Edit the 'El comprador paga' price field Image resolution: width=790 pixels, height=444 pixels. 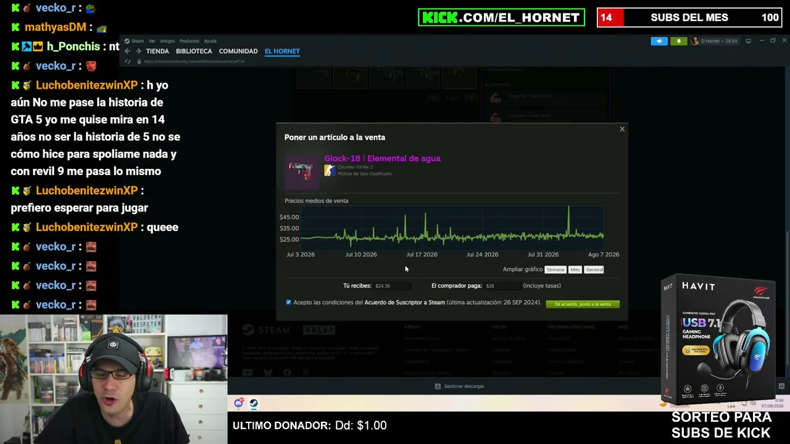pos(502,286)
